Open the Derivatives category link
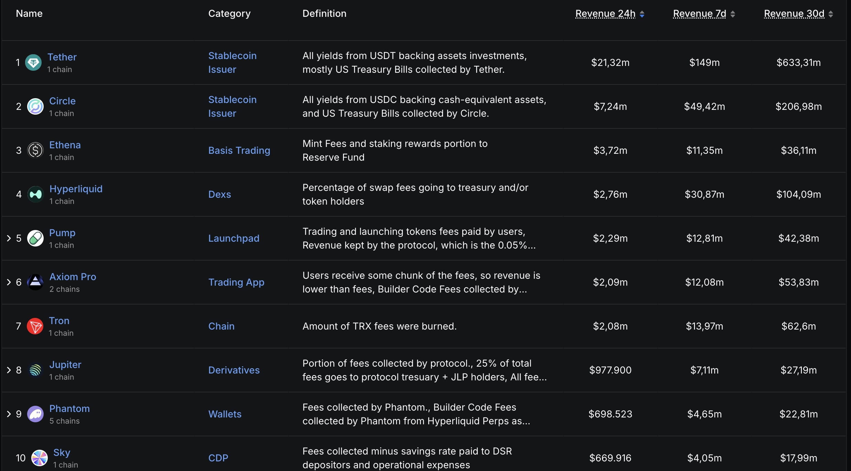The height and width of the screenshot is (471, 851). click(234, 370)
